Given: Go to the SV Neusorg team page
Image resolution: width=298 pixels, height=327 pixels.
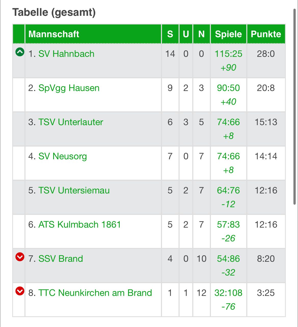Looking at the screenshot, I should click(x=62, y=156).
